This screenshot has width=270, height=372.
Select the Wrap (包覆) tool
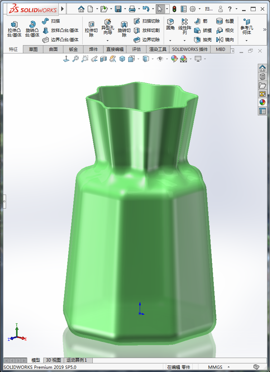pos(225,21)
